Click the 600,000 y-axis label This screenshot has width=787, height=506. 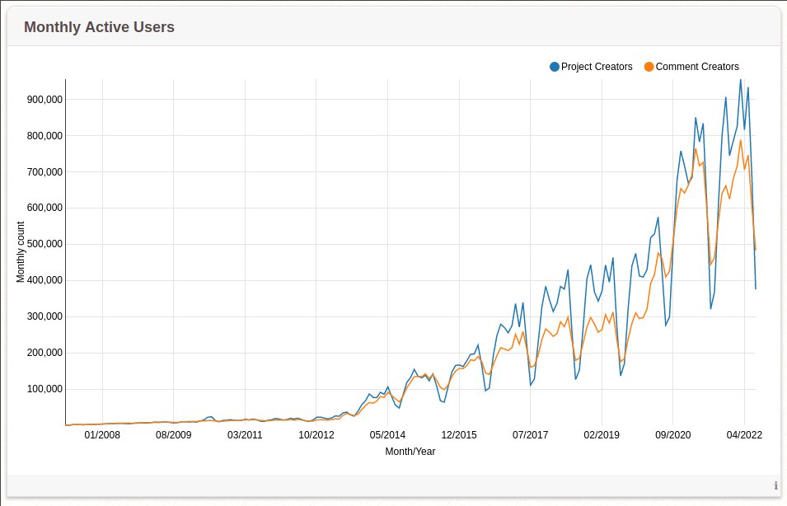click(x=45, y=208)
